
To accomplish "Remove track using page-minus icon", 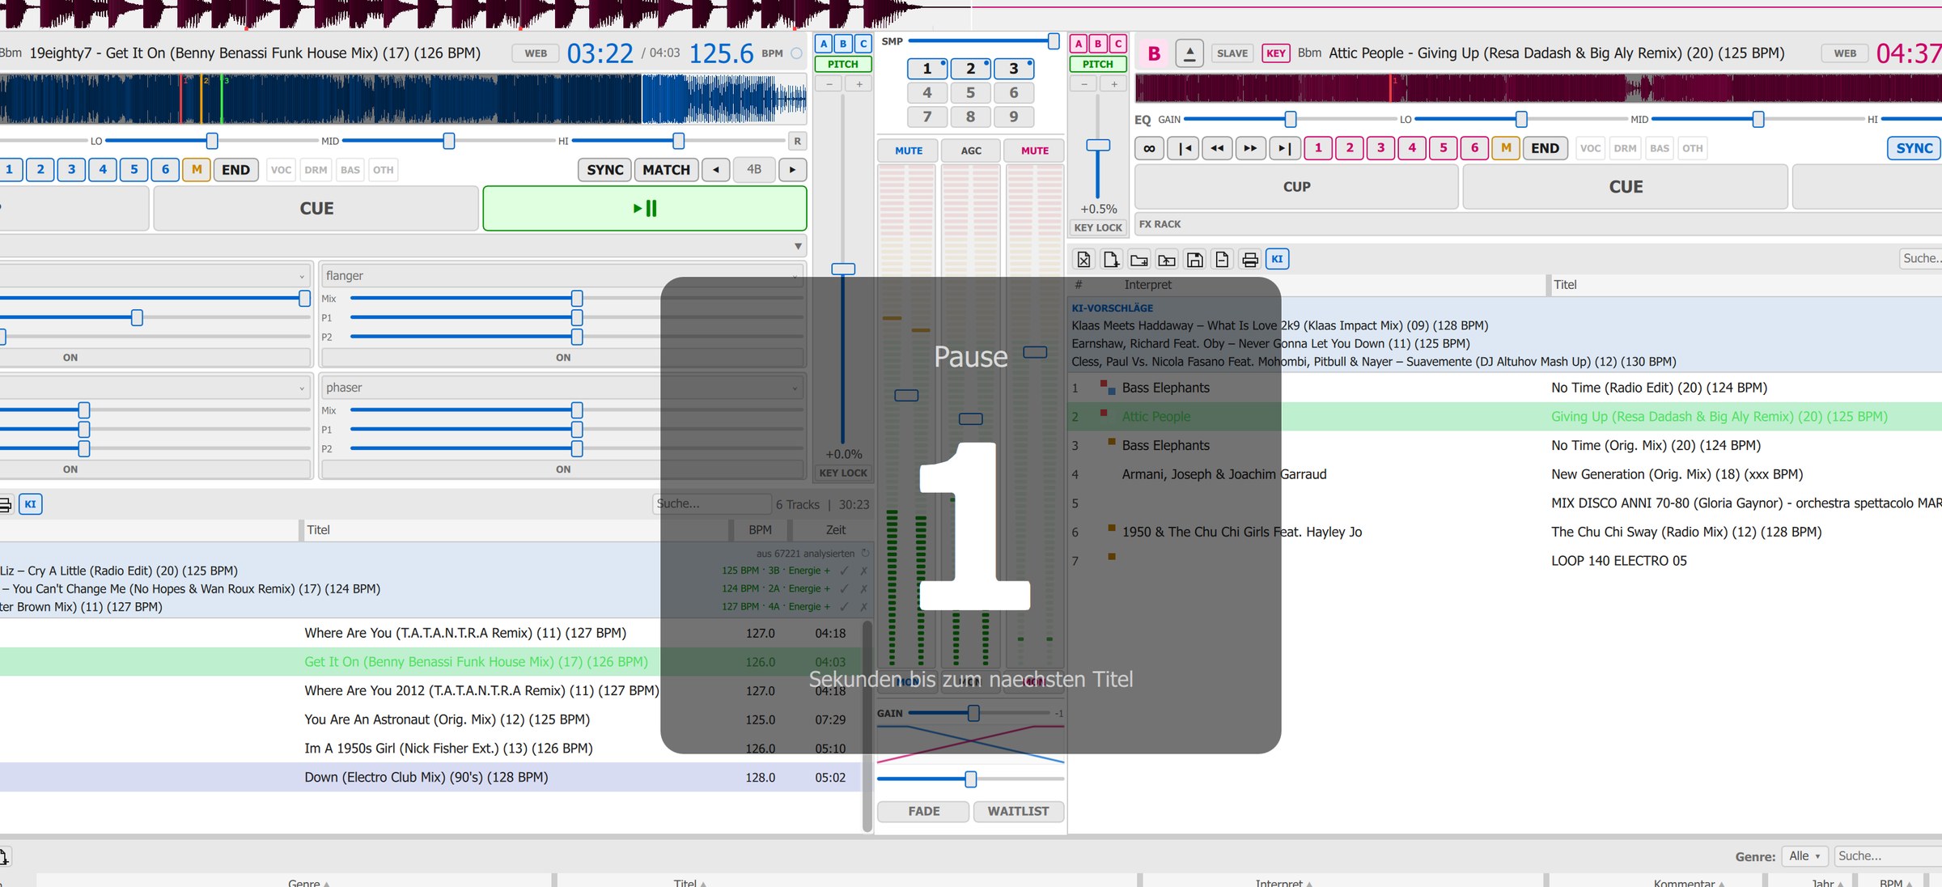I will pos(1222,259).
